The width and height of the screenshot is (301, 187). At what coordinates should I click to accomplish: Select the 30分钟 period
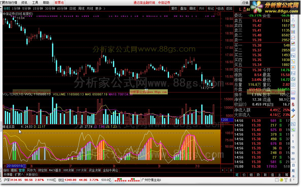[50, 8]
